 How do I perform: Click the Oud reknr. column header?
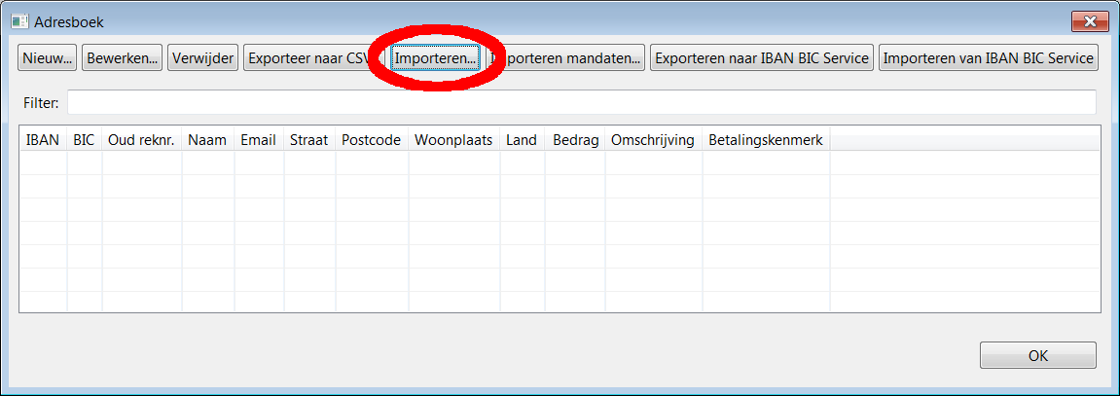[x=141, y=140]
